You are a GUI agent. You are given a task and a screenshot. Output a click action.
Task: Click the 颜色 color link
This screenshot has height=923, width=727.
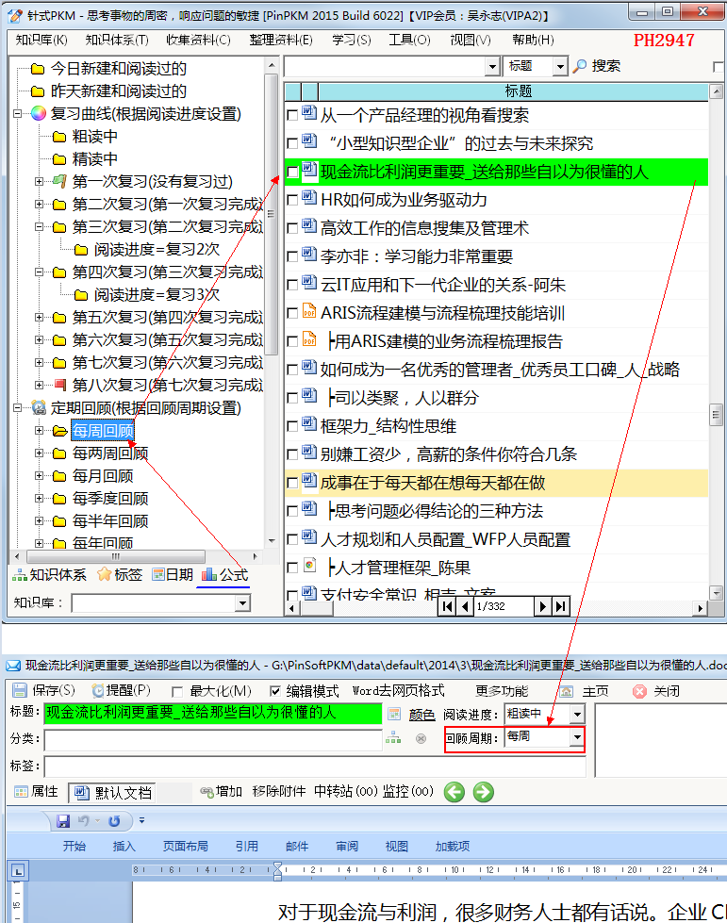[x=421, y=715]
